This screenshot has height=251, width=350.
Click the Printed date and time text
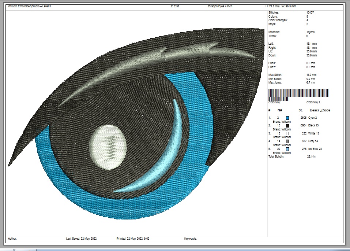coord(133,238)
